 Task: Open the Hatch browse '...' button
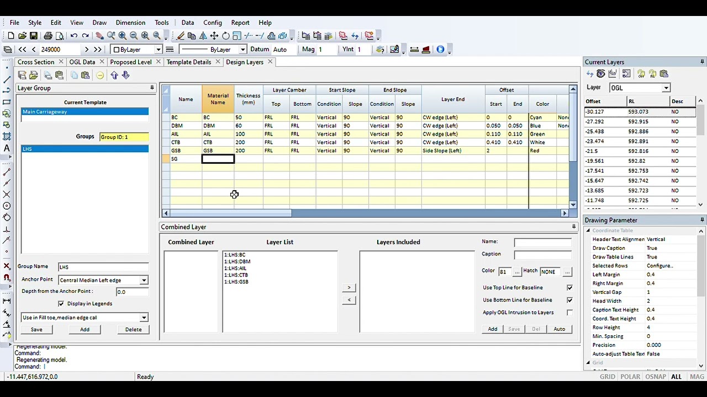567,272
